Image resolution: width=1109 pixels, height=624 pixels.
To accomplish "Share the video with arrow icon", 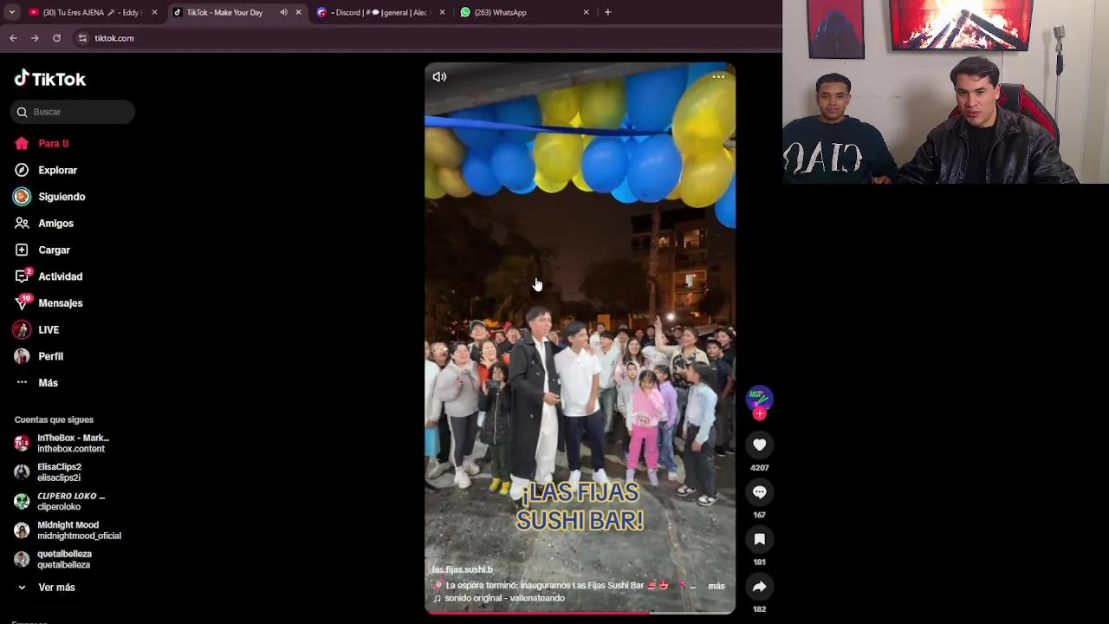I will tap(759, 587).
